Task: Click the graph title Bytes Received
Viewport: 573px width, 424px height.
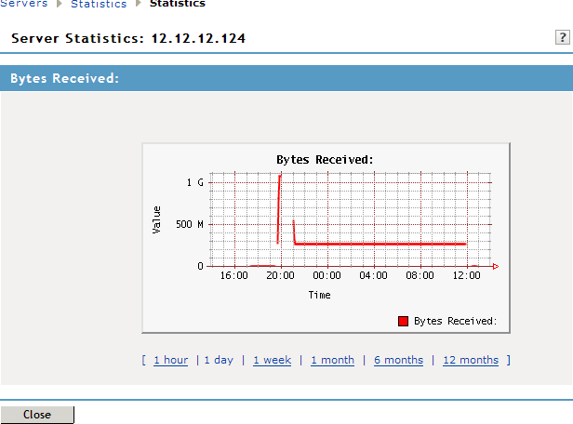Action: tap(325, 160)
